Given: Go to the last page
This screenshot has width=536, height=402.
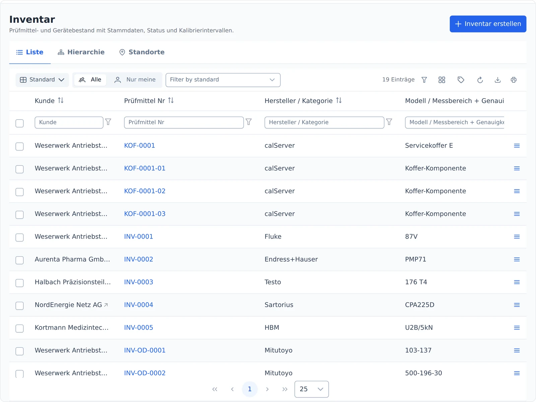Looking at the screenshot, I should coord(285,389).
